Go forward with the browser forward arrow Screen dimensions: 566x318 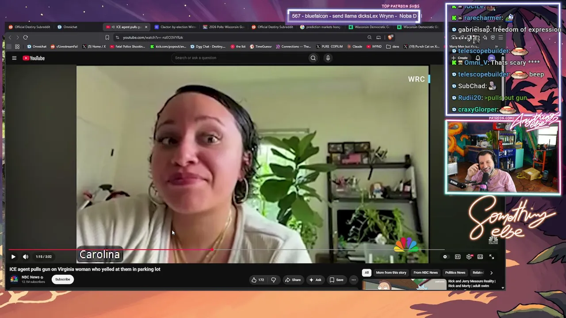(x=17, y=38)
